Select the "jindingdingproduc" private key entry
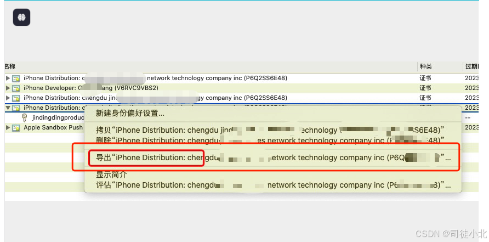 point(58,118)
